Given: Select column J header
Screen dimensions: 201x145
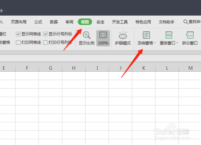Looking at the screenshot, I should coord(121,68).
